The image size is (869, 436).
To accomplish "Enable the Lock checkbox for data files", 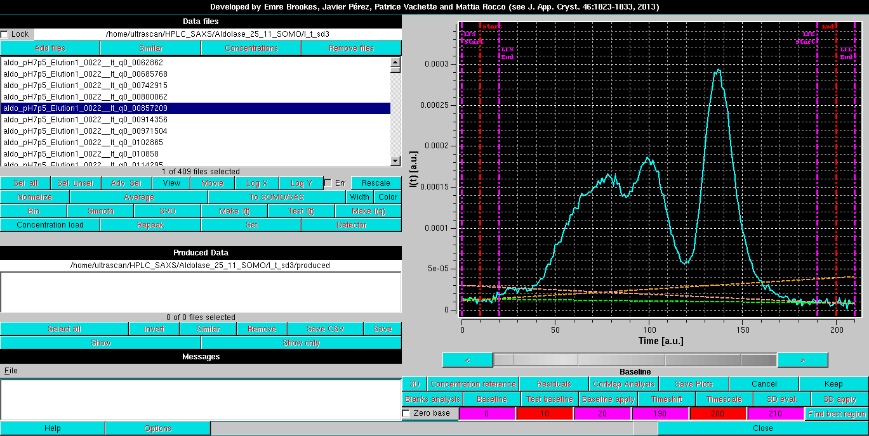I will point(5,34).
